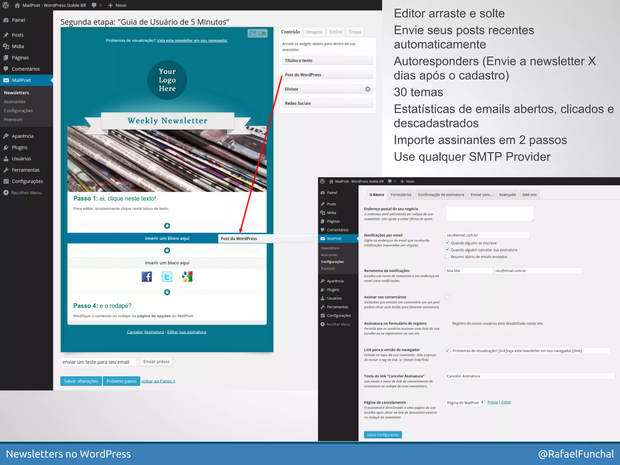Click 'Salvar alterações' button
This screenshot has width=620, height=465.
coord(81,381)
